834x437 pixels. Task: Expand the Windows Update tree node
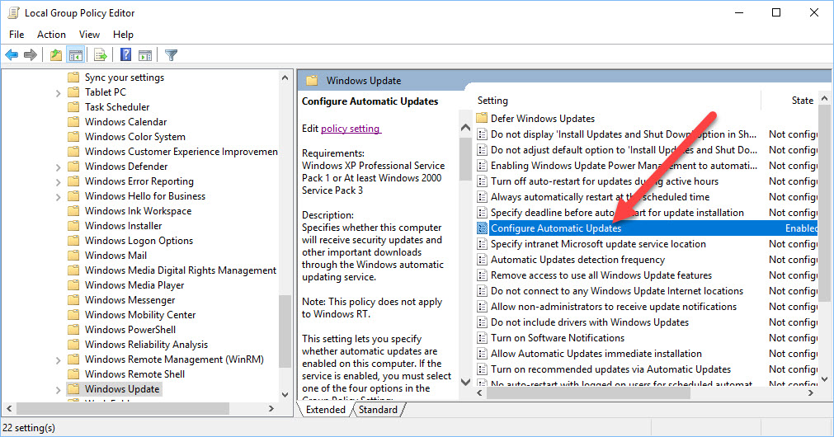coord(58,389)
